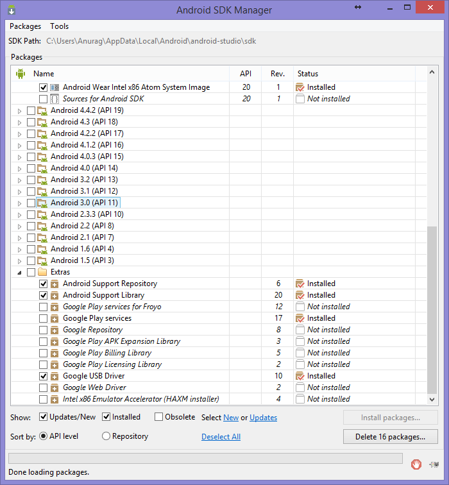Open the Packages menu

pos(26,26)
